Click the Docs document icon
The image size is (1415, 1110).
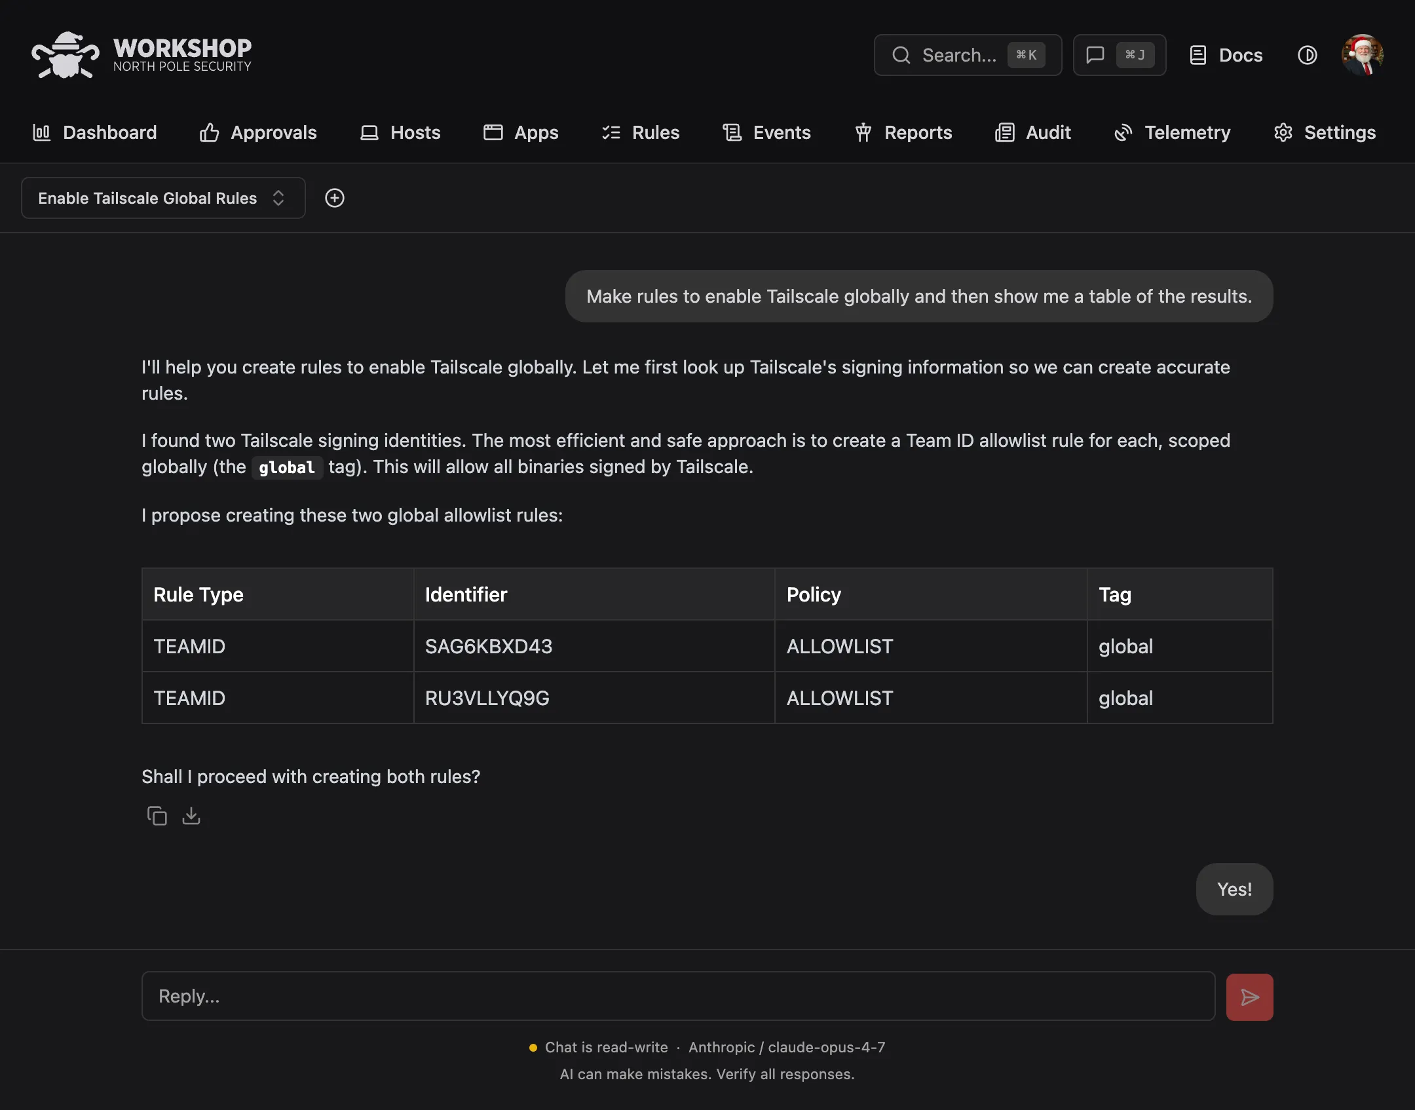1198,55
